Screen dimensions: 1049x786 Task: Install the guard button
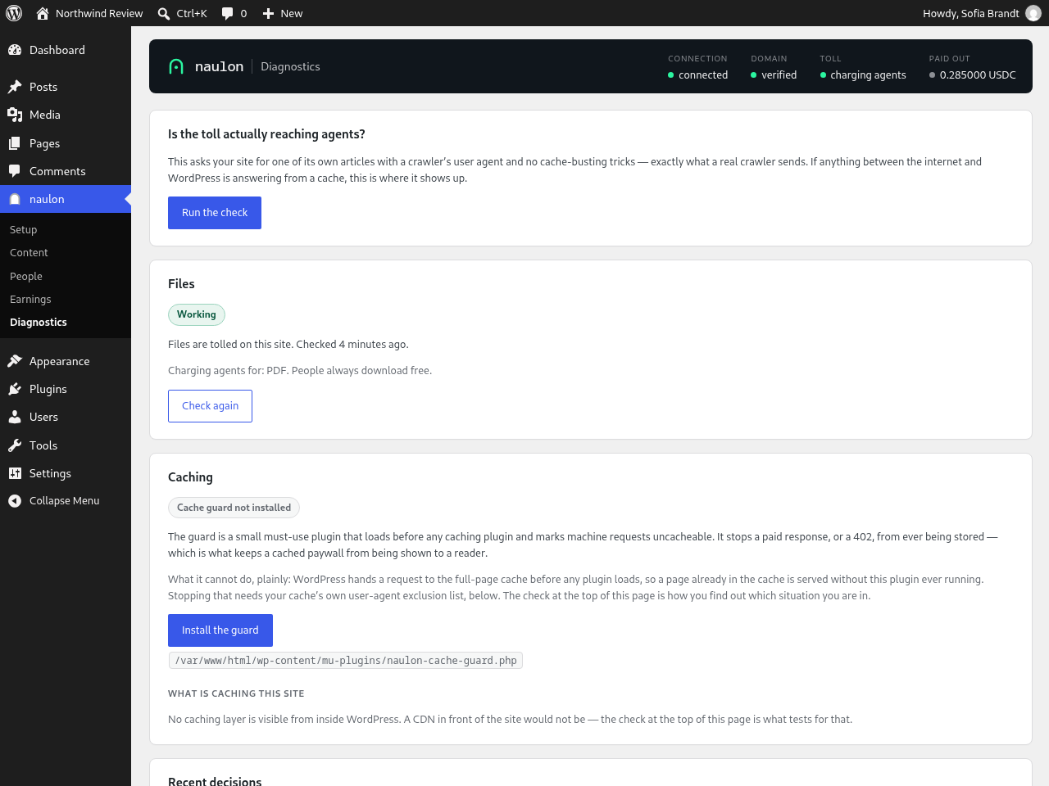[x=220, y=630]
